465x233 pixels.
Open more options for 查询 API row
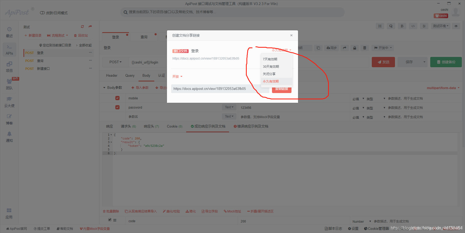pyautogui.click(x=90, y=61)
